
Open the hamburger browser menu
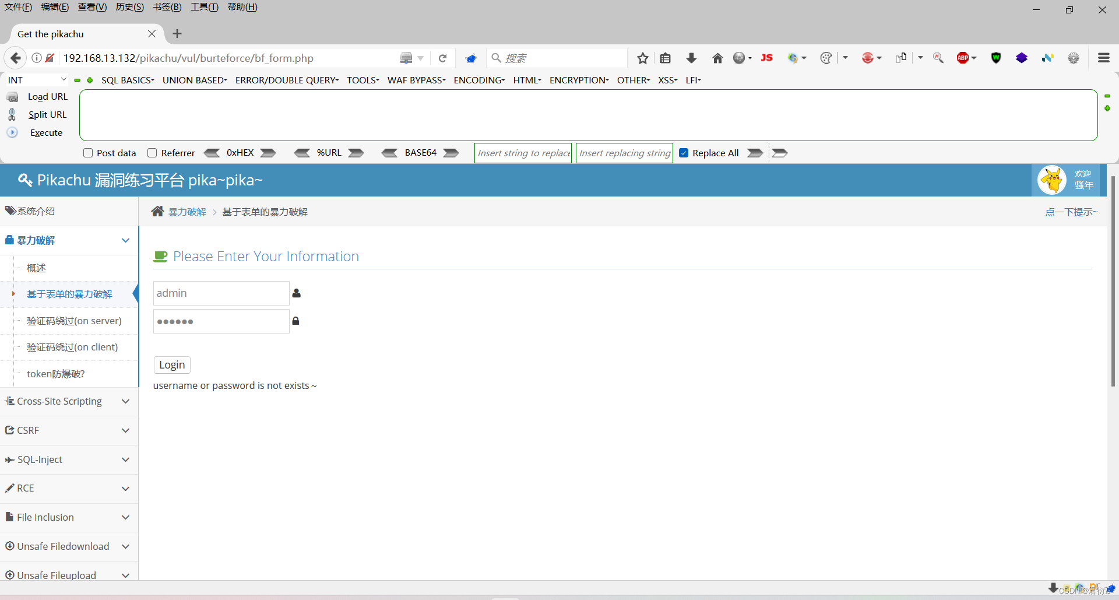click(1103, 58)
